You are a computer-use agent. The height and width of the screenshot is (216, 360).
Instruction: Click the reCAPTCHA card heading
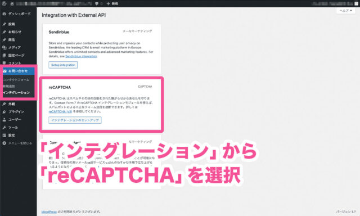60,87
